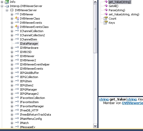Click the interface icon next to IMainMenuConfig
Viewport: 143px width, 131px height.
[x=17, y=118]
